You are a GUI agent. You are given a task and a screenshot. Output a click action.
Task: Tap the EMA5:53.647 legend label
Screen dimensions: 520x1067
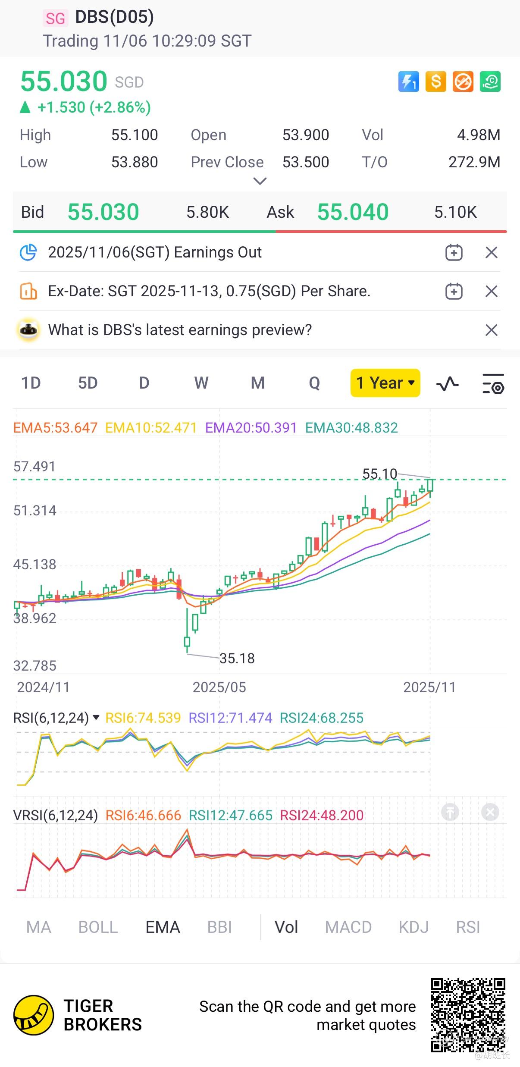click(x=55, y=428)
